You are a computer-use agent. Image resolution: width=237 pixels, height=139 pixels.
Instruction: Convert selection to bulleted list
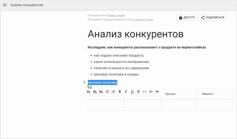click(113, 92)
